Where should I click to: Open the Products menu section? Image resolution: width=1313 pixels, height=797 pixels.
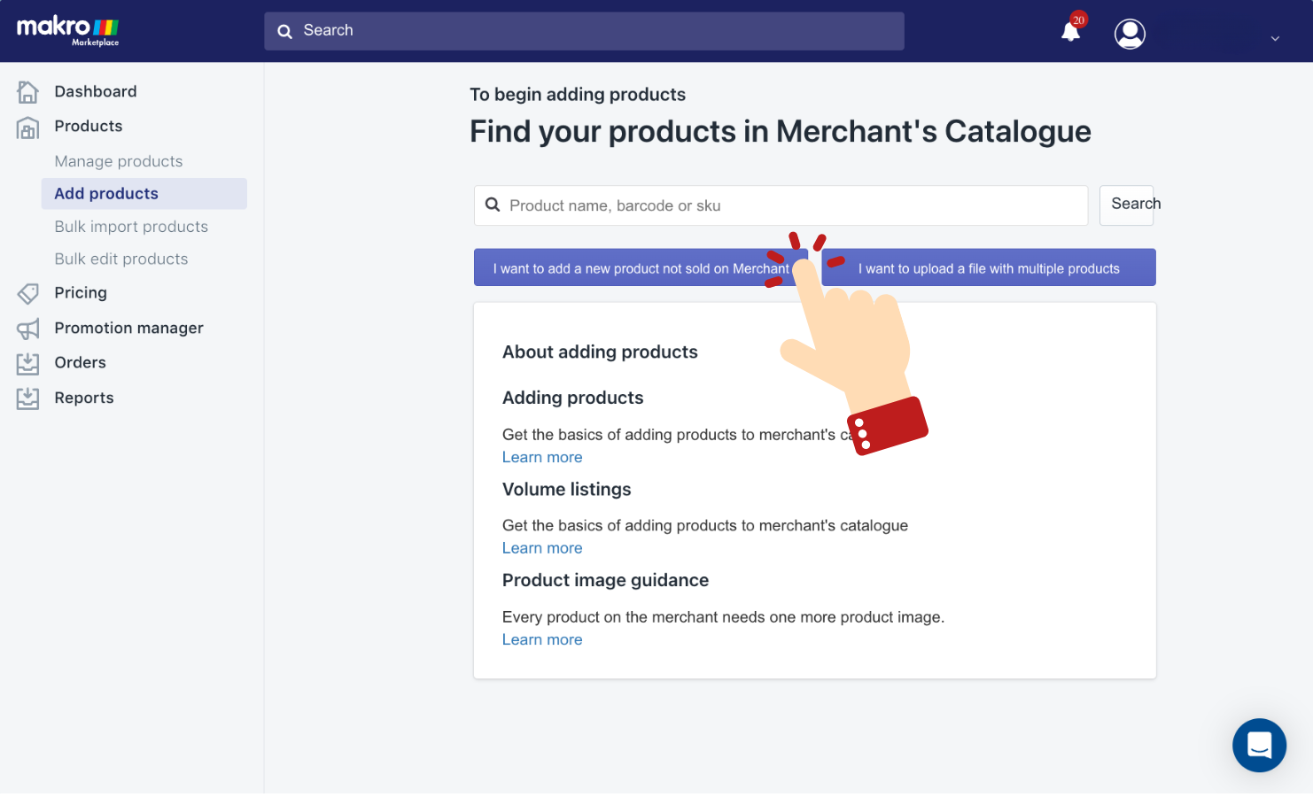pos(89,126)
